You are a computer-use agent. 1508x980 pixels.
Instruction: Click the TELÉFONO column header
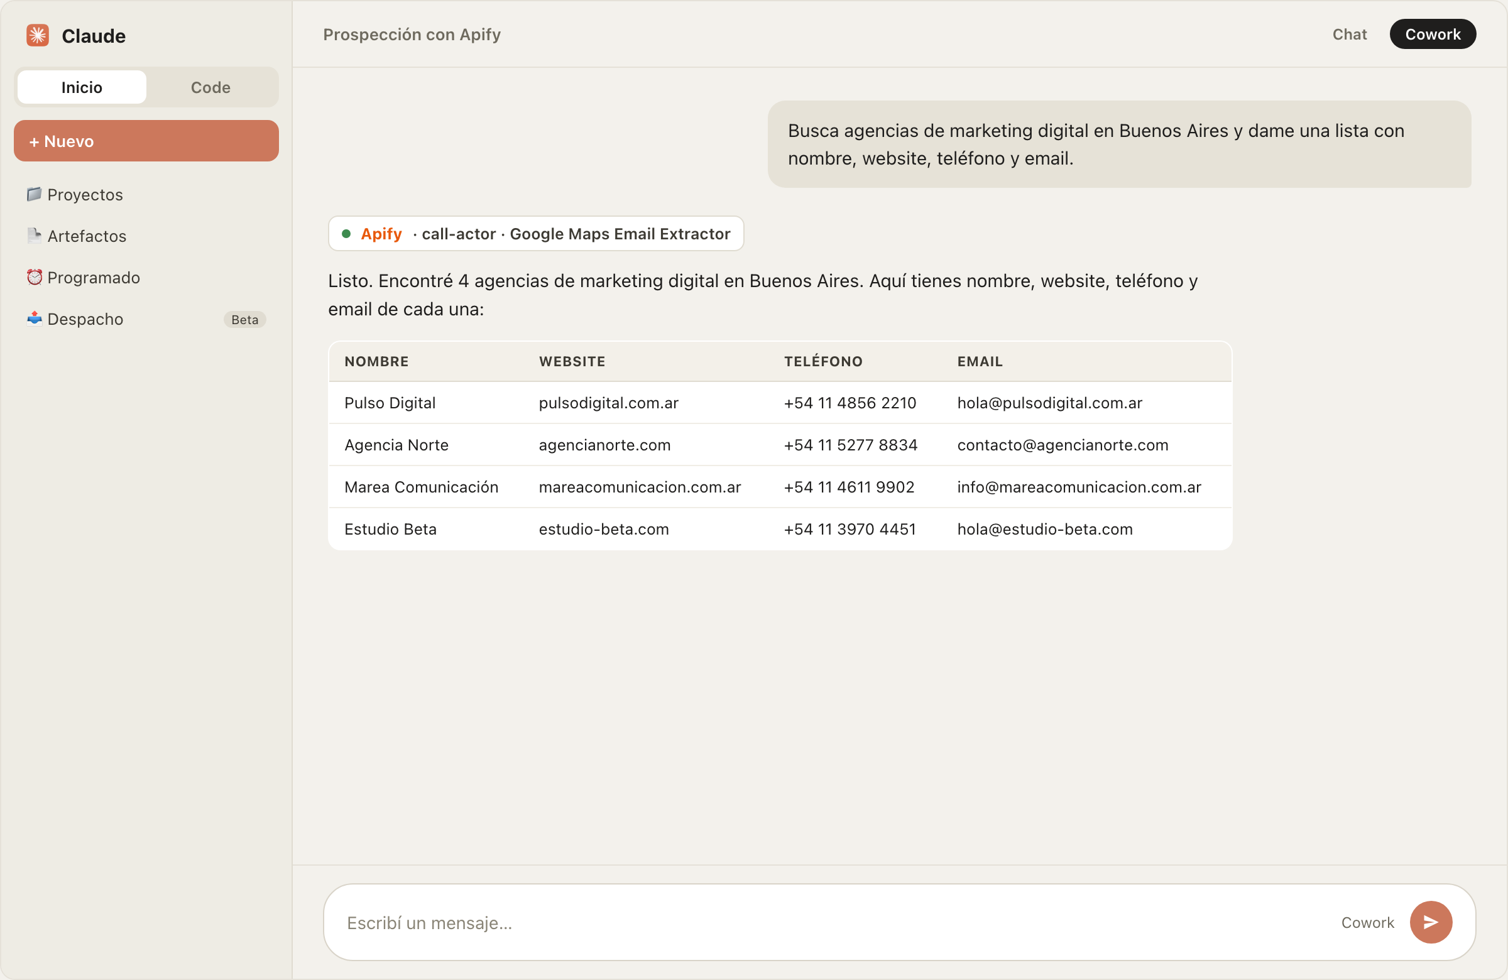point(823,362)
